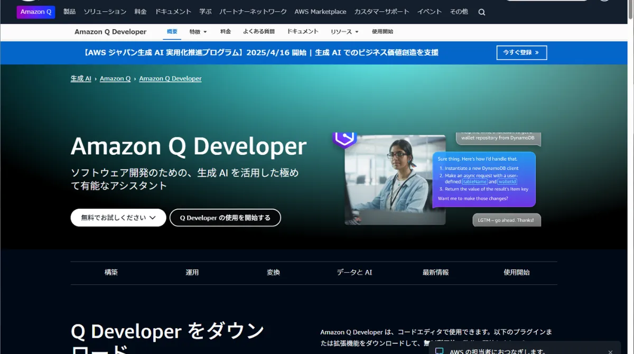Click the search magnifier icon in top navigation
This screenshot has height=354, width=634.
(x=481, y=12)
